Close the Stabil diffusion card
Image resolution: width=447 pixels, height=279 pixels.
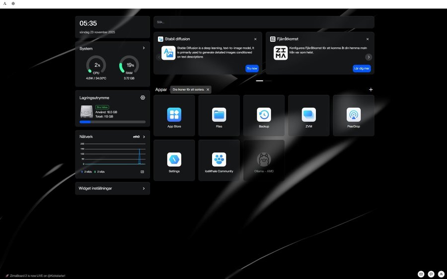[255, 39]
